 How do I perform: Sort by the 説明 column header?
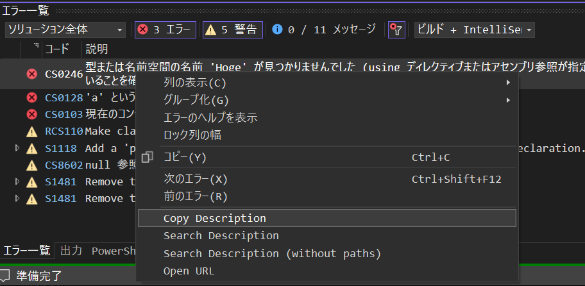tap(97, 49)
